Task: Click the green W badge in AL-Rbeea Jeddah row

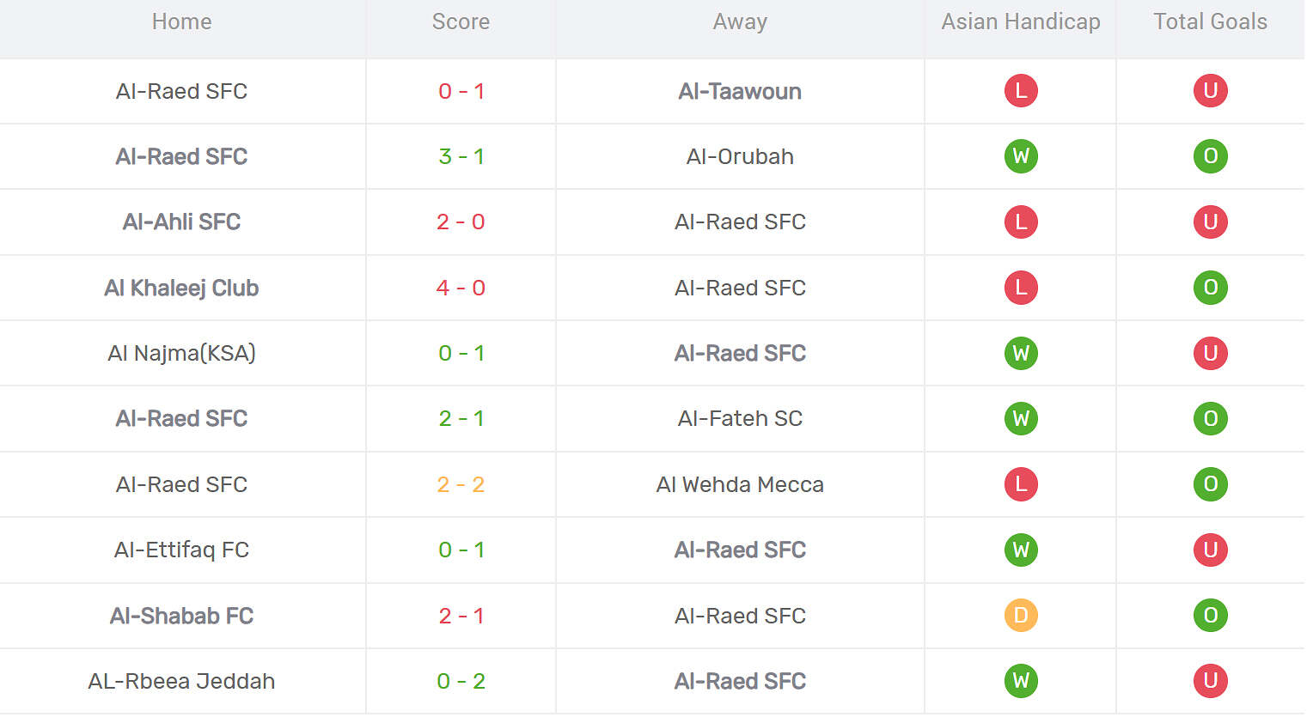Action: coord(1021,681)
